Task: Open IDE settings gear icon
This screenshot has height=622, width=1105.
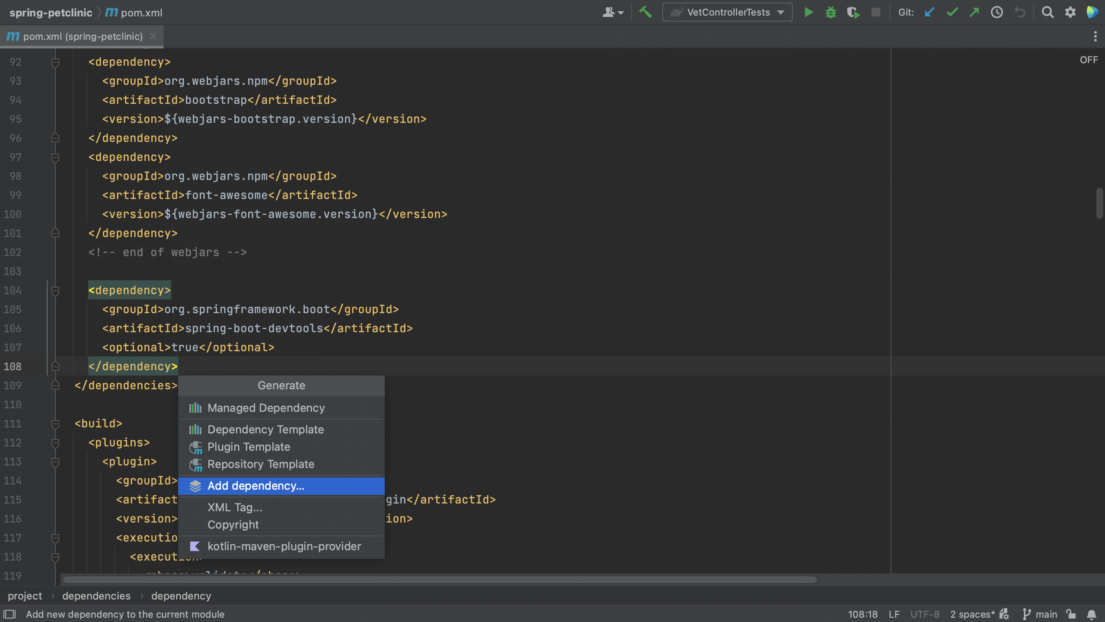Action: tap(1070, 12)
